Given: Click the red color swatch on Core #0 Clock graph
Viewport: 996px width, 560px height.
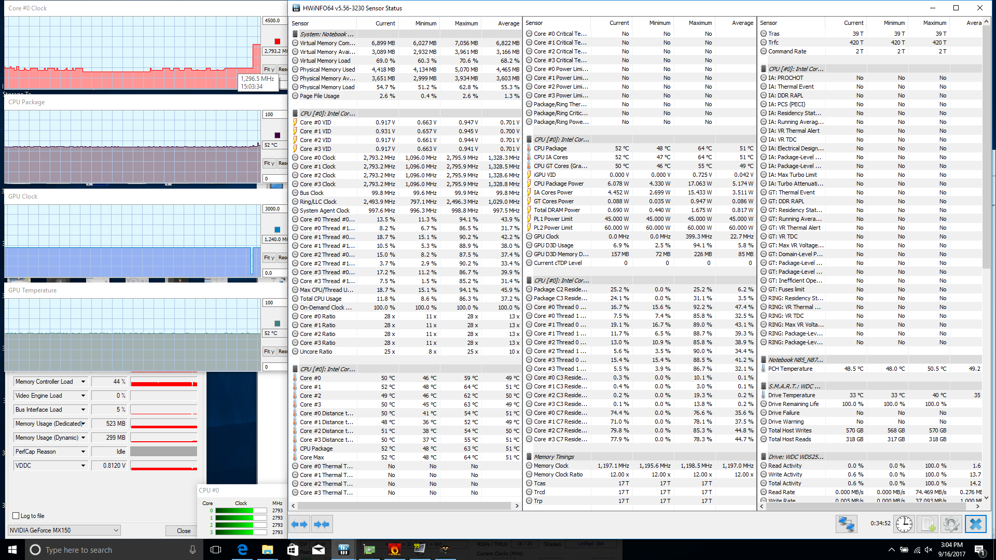Looking at the screenshot, I should 278,41.
